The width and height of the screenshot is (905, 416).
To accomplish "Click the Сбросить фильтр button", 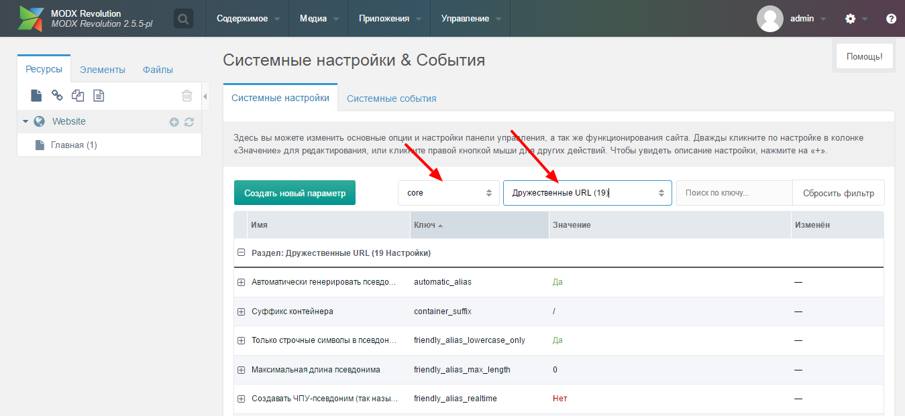I will point(839,193).
